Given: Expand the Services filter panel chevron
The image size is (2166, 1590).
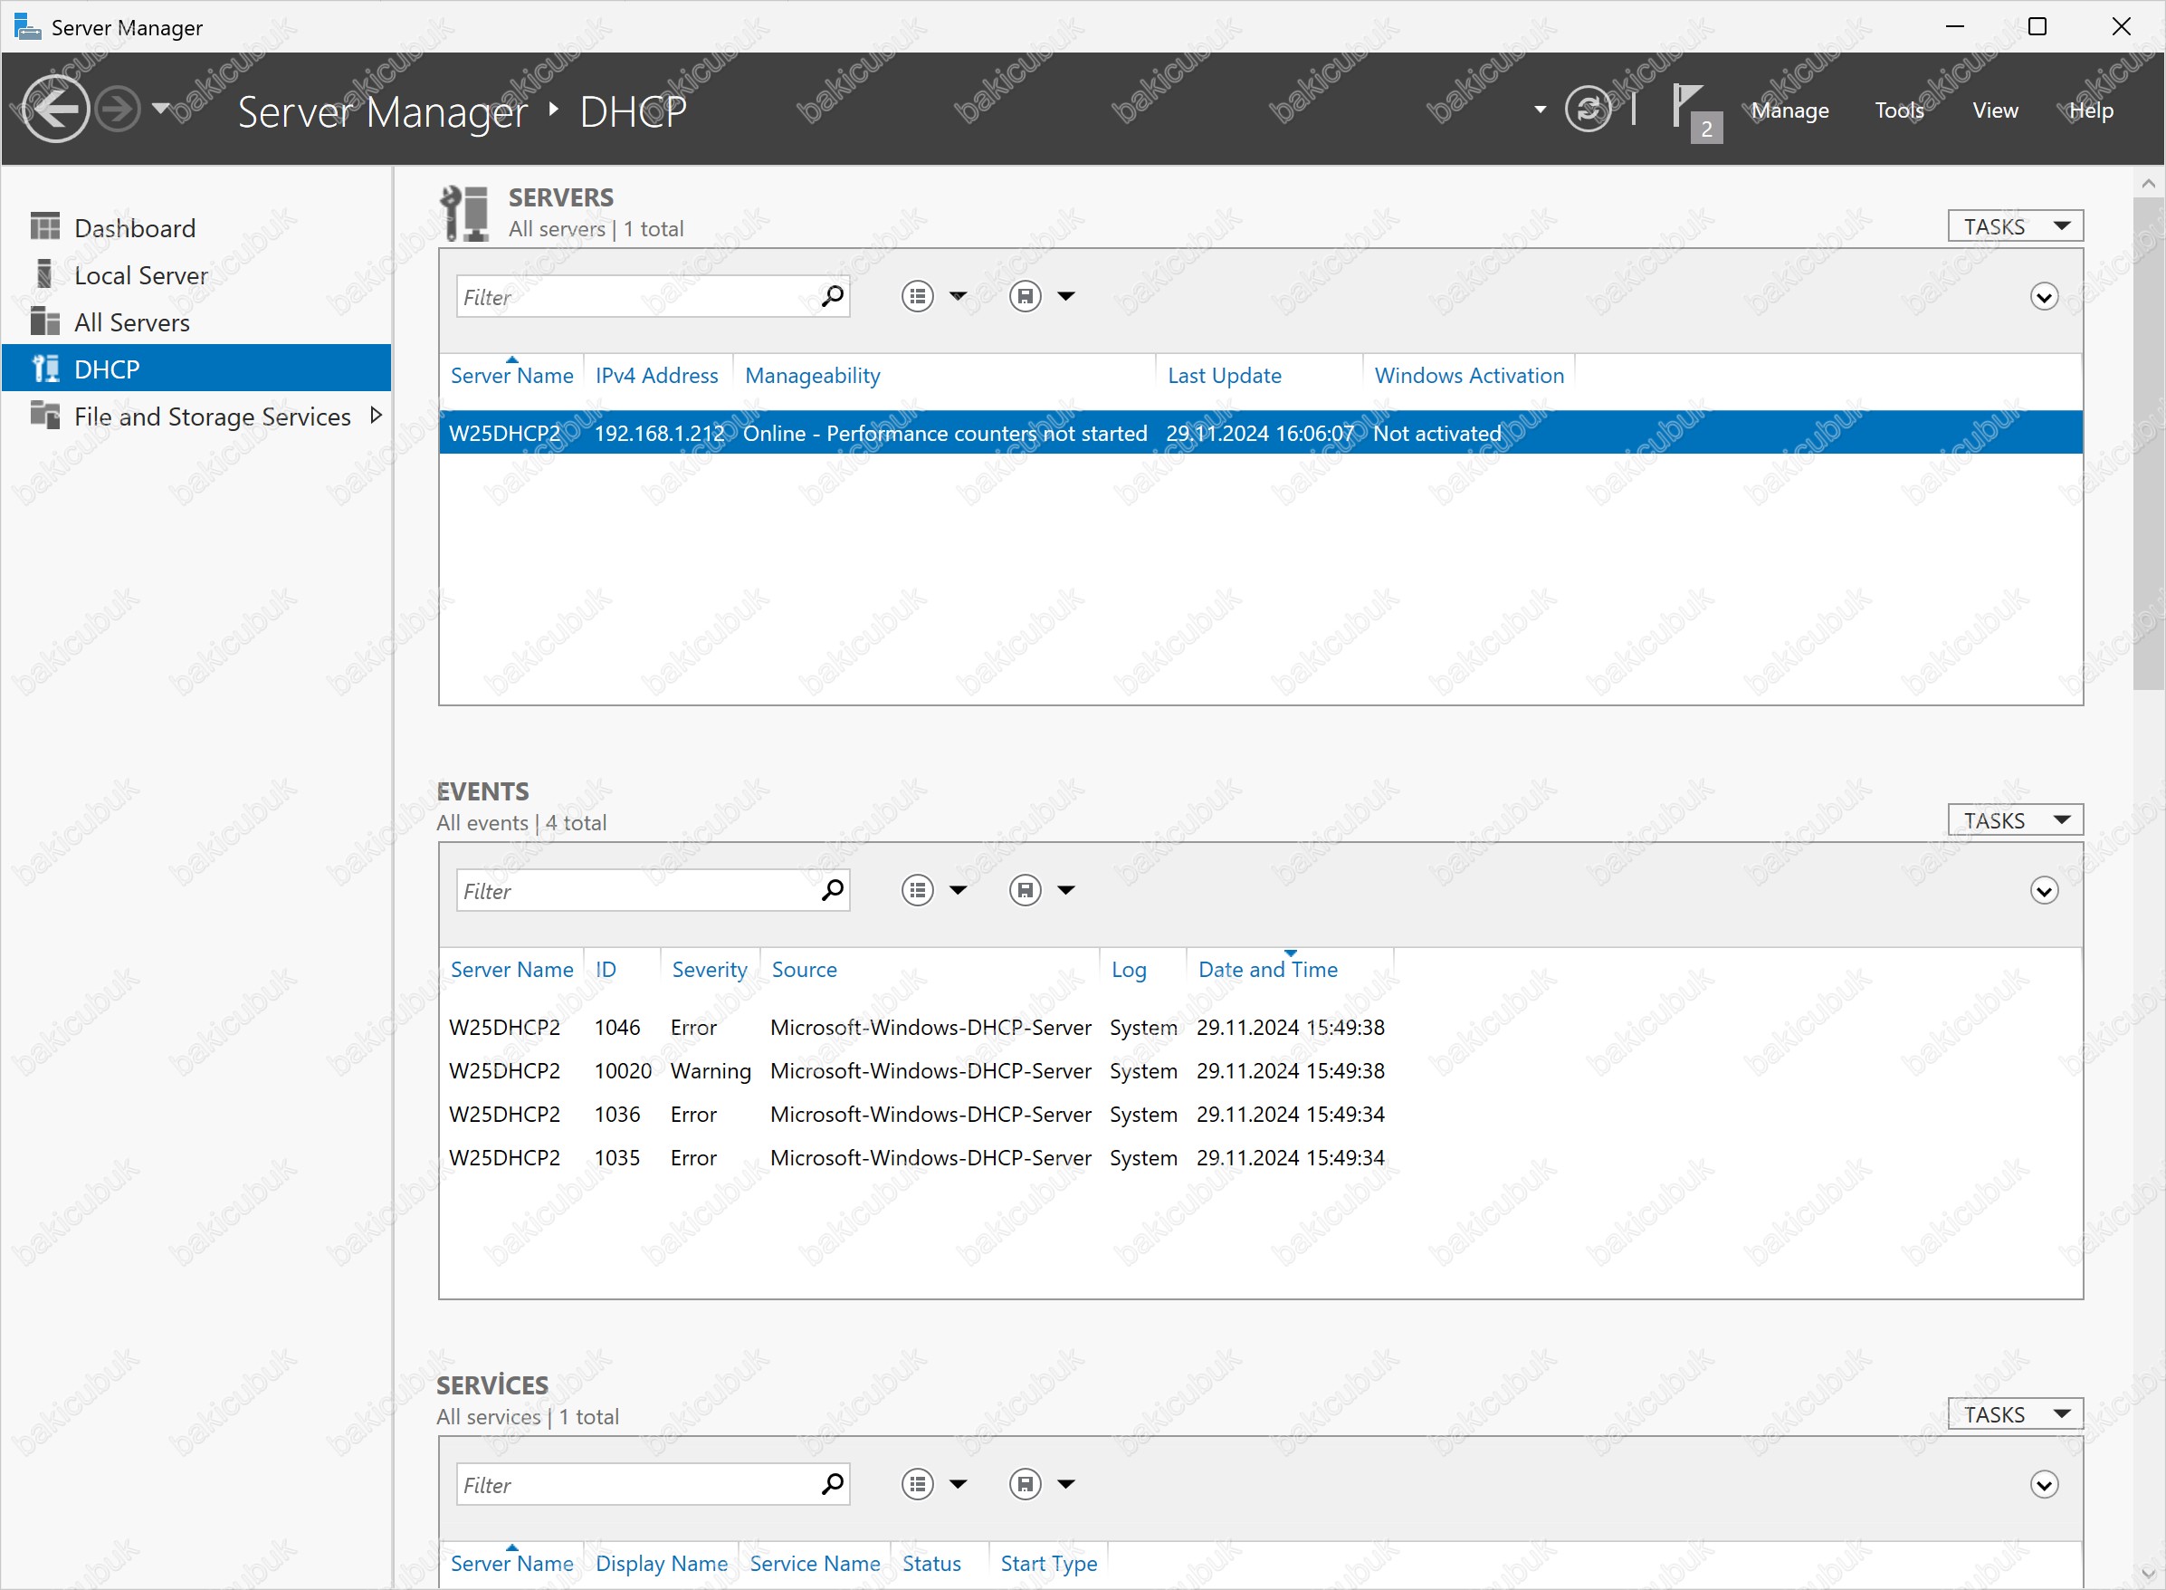Looking at the screenshot, I should pyautogui.click(x=2044, y=1484).
